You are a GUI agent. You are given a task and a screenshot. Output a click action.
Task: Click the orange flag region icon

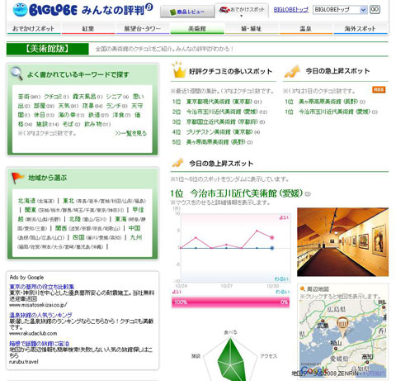[x=17, y=178]
